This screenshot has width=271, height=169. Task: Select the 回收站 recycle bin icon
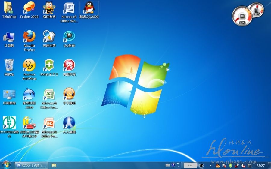pyautogui.click(x=9, y=66)
